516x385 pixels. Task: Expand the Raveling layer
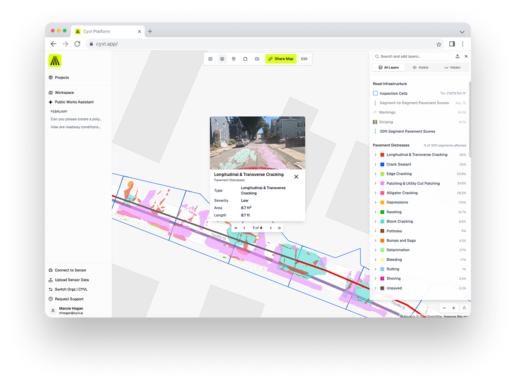coord(375,212)
